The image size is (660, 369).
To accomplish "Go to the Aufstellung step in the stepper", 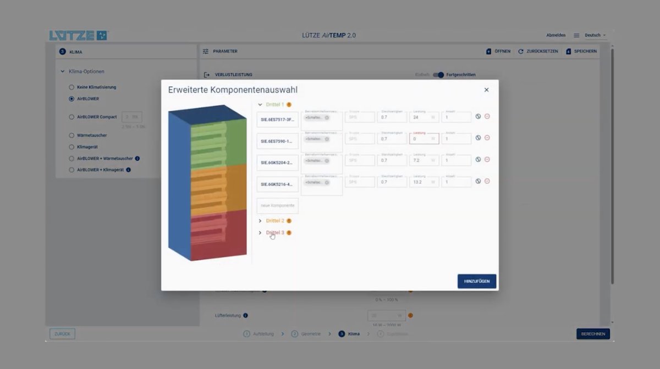I will pyautogui.click(x=257, y=334).
